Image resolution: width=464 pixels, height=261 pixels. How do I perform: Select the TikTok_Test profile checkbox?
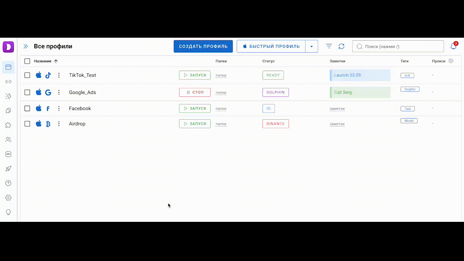point(27,75)
